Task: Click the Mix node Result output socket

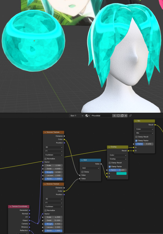Action: pos(155,125)
